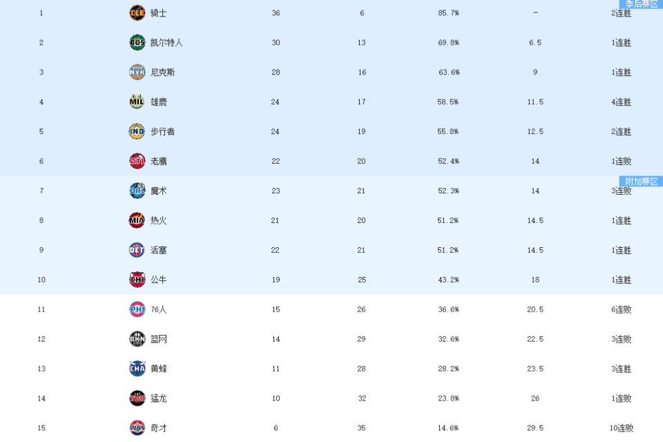Click the Celtics BOS team logo

(x=137, y=42)
